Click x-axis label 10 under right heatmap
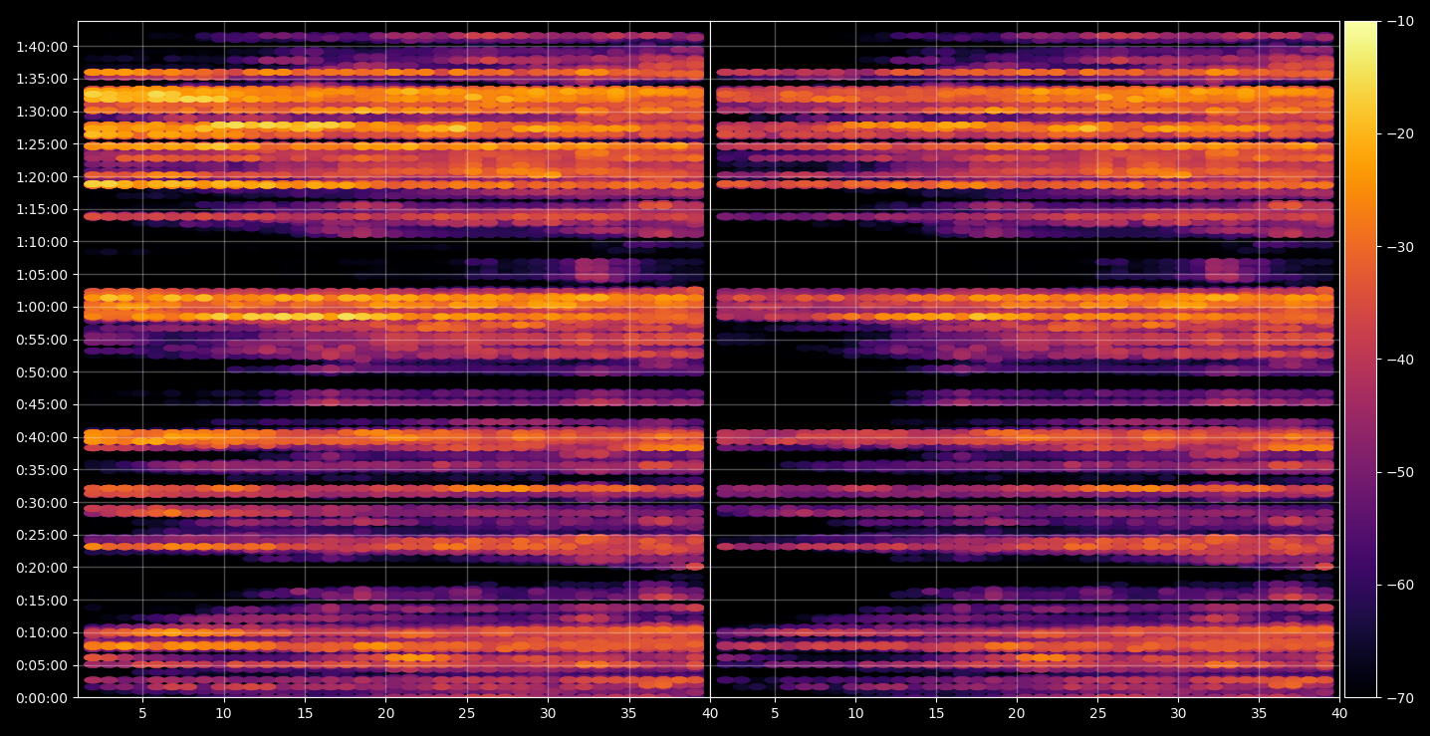This screenshot has height=736, width=1430. (855, 713)
